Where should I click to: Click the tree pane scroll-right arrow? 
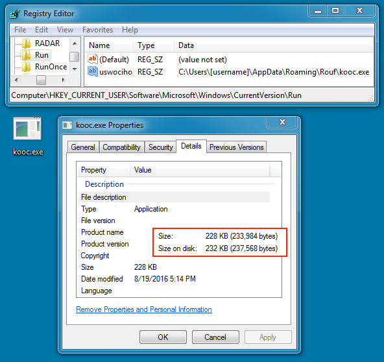64,80
